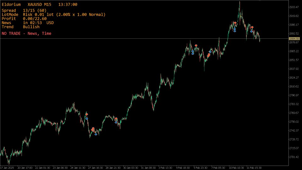Click the red trade arrow above 10 Feb 10:30
Image resolution: width=302 pixels, height=170 pixels.
pyautogui.click(x=235, y=23)
